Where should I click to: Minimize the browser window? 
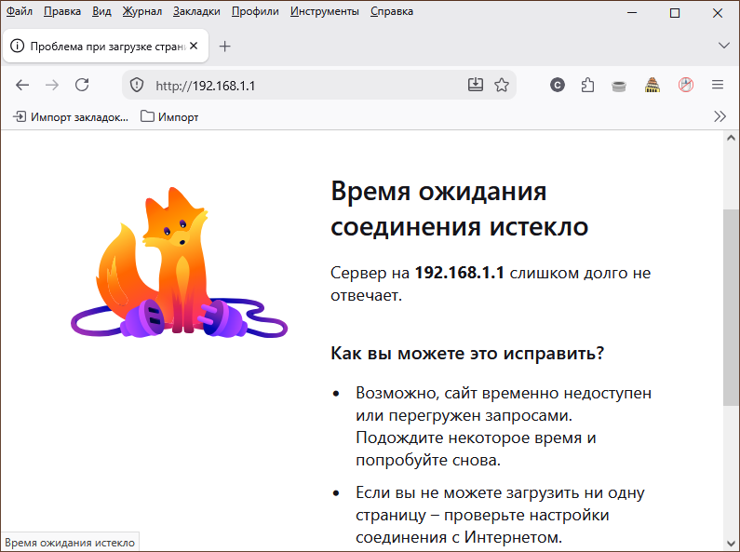(632, 12)
